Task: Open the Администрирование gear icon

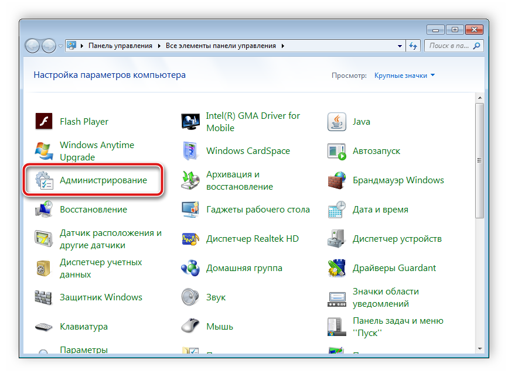Action: (44, 180)
